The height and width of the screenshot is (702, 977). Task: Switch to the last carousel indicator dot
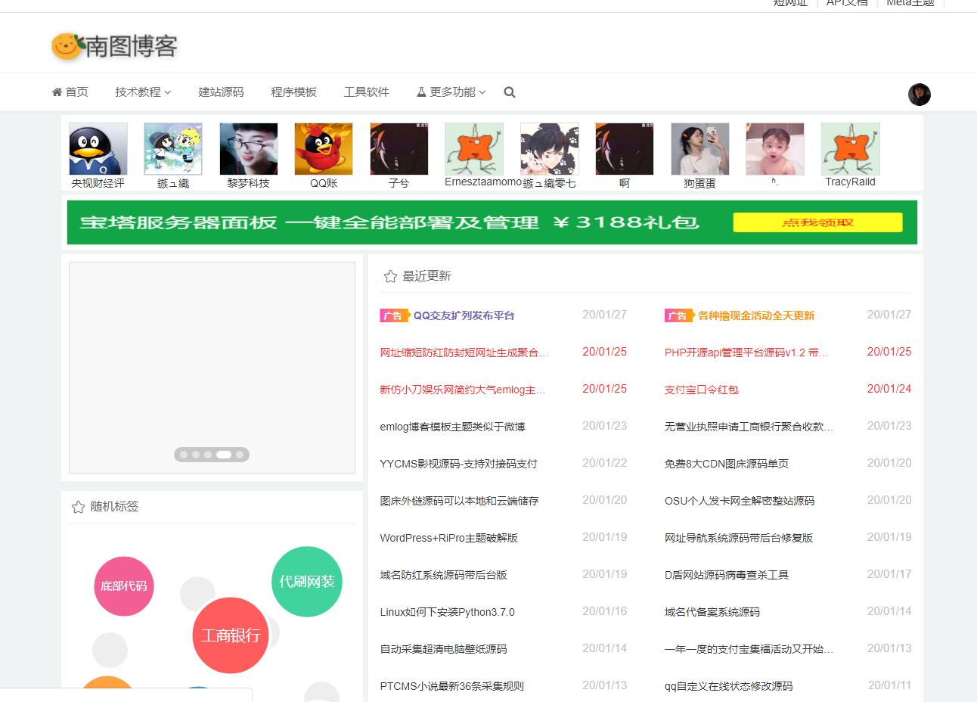coord(240,455)
